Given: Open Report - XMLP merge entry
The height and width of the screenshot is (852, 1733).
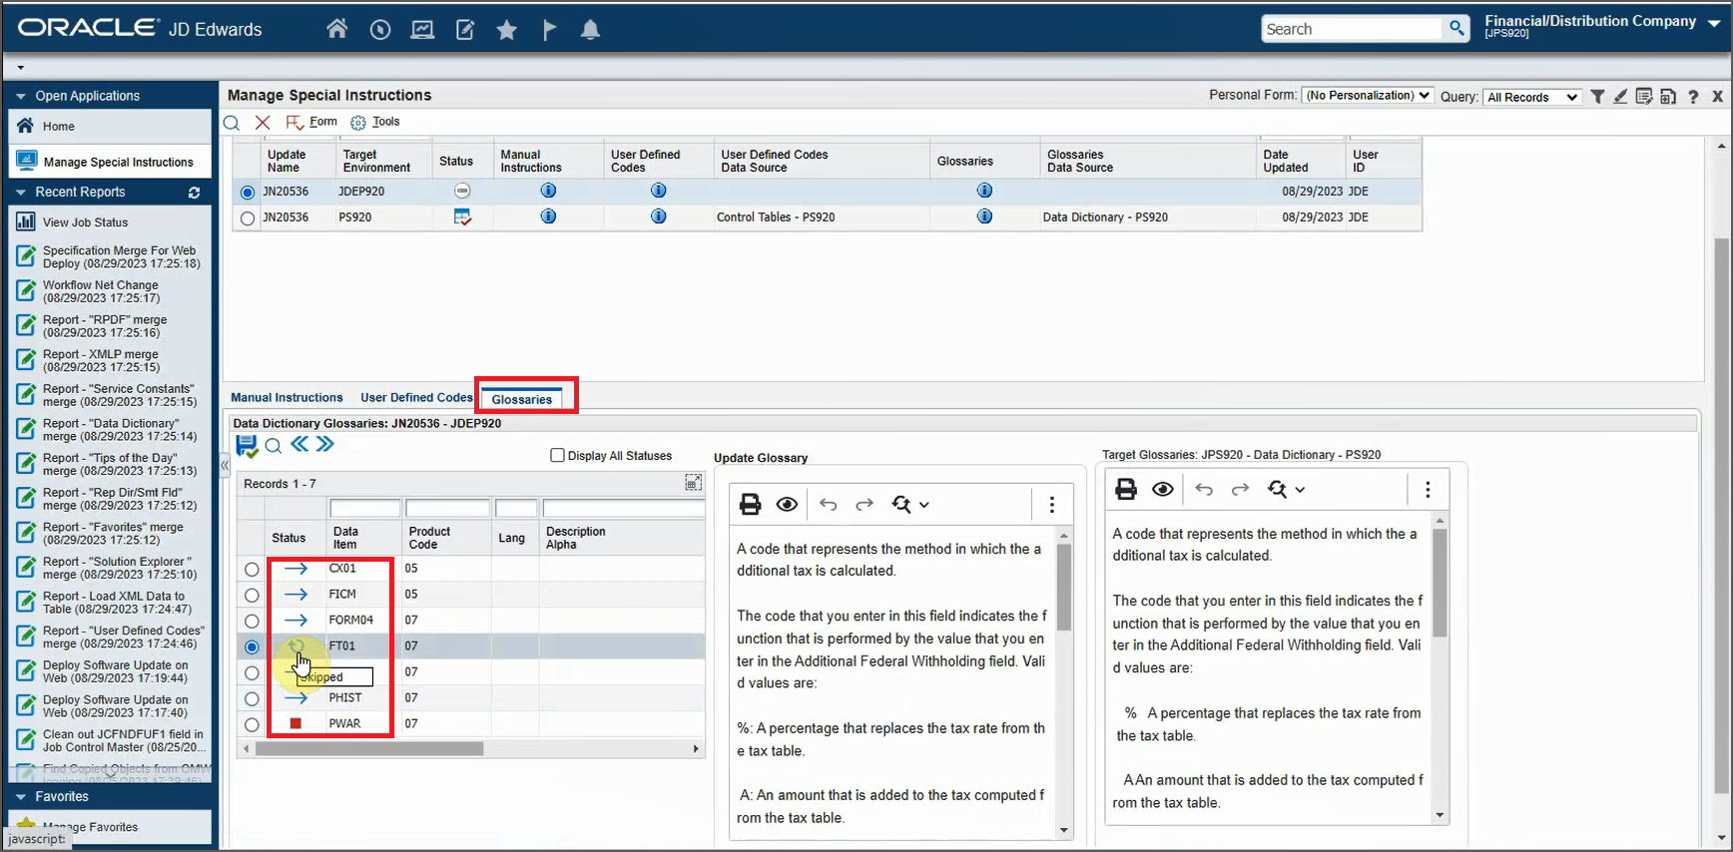Looking at the screenshot, I should point(100,360).
